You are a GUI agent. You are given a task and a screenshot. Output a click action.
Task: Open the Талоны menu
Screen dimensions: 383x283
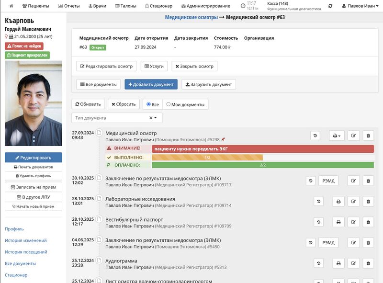[125, 6]
